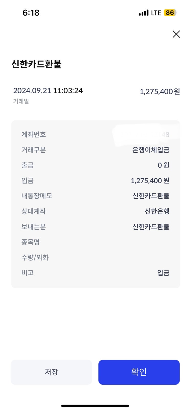The image size is (190, 411).
Task: Select the 신한카드환불 title heading
Action: pyautogui.click(x=37, y=64)
